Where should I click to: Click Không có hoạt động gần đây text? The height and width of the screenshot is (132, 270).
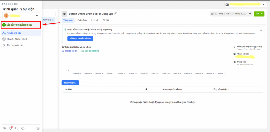tap(249, 47)
